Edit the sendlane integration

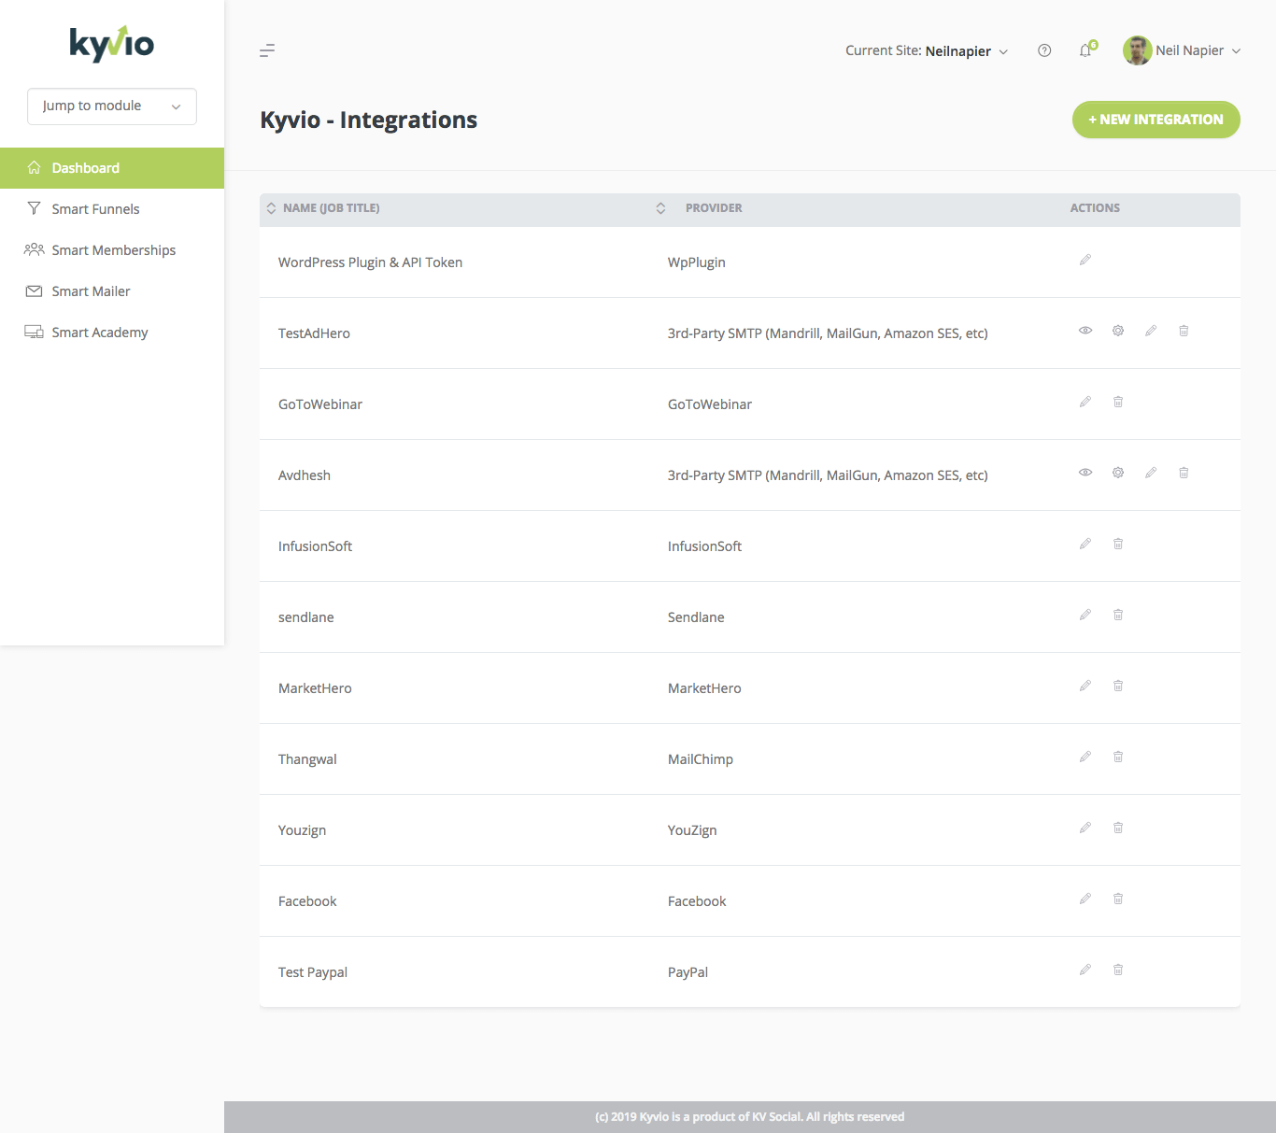point(1085,615)
